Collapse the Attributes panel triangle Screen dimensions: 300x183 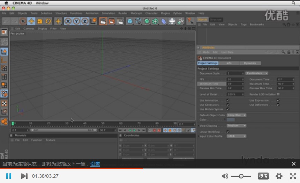(198, 47)
